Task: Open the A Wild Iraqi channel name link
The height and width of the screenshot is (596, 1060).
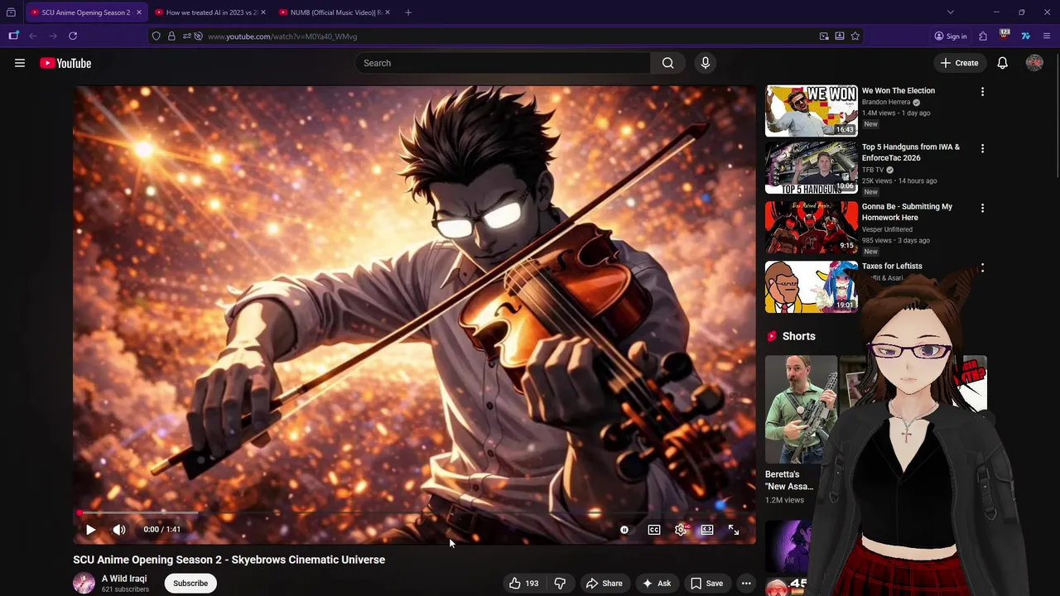Action: pos(124,579)
